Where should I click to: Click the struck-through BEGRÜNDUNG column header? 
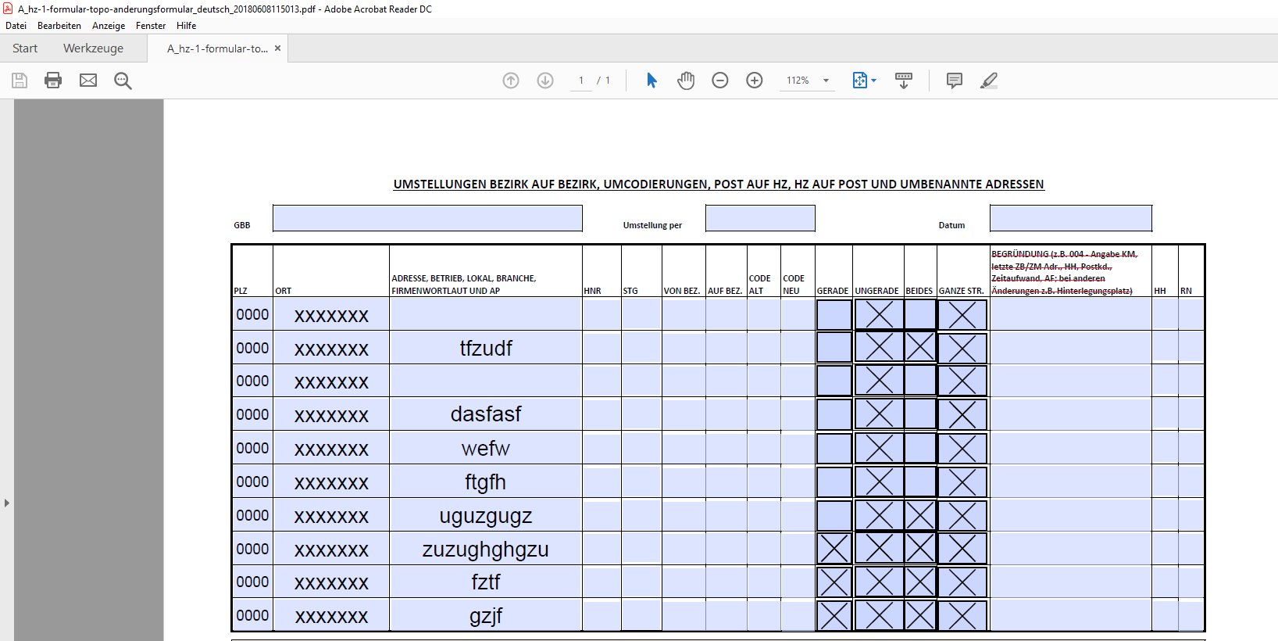(x=1065, y=272)
